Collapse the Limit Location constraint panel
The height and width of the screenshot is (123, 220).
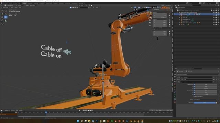(x=177, y=82)
